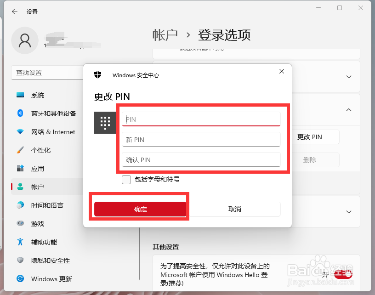Screen dimensions: 375x295
Task: Click the 删除 PIN button
Action: tap(310, 160)
